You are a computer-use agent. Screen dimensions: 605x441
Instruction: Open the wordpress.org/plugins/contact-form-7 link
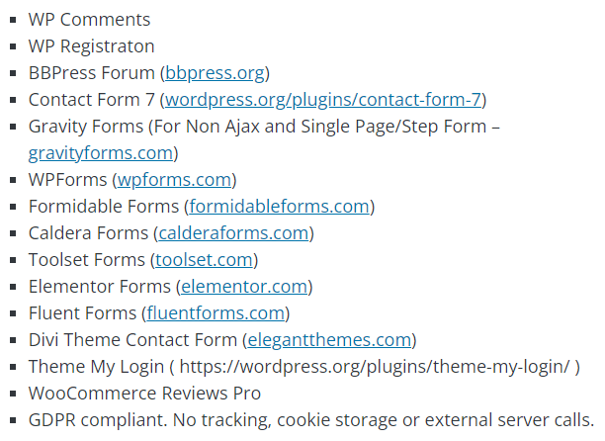[x=323, y=100]
